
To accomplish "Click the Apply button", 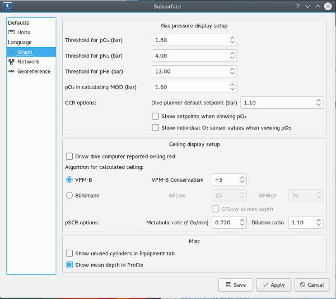I will pos(274,285).
